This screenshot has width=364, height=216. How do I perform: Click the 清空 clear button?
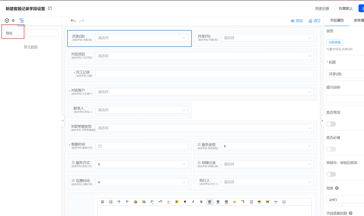[315, 21]
